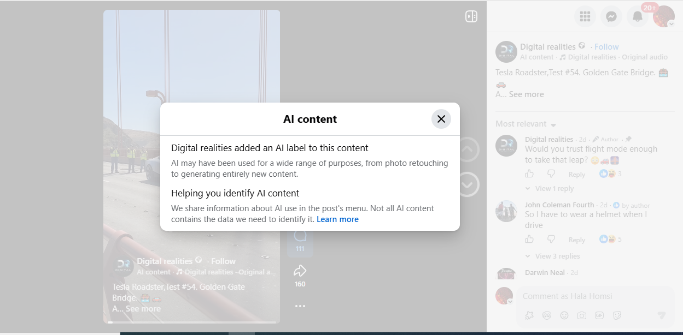Go to the next reel
This screenshot has height=335, width=683.
pyautogui.click(x=467, y=184)
